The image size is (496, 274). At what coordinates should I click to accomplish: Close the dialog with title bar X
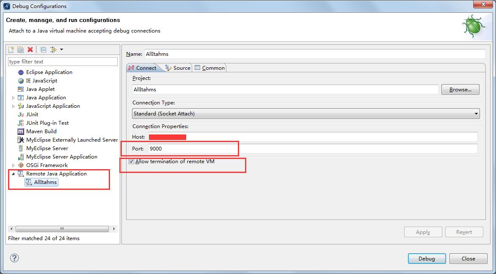pos(483,4)
